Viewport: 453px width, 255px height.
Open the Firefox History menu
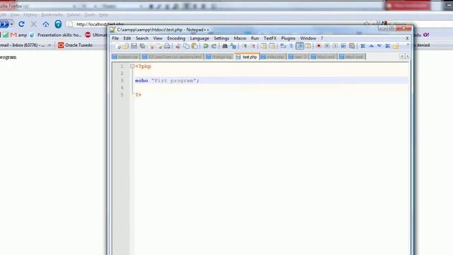pos(30,14)
